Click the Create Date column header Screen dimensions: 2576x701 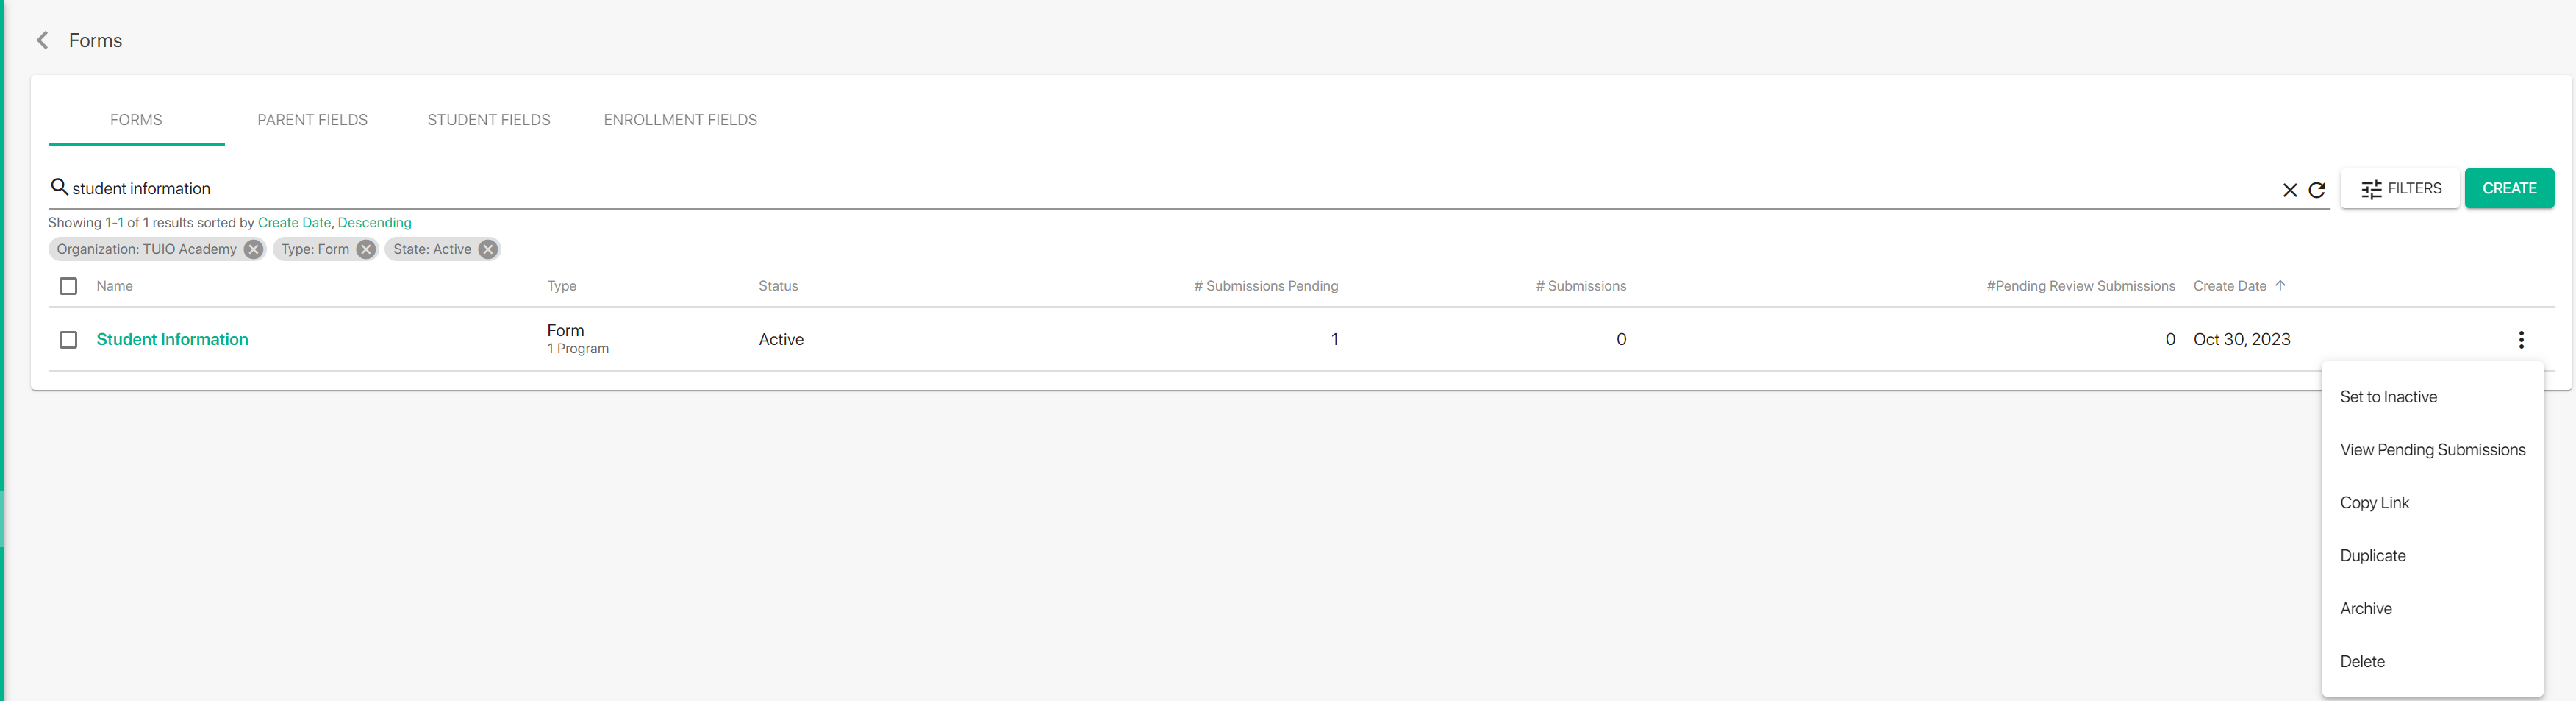point(2229,286)
